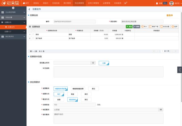Click the 注册资金 input field
The image size is (182, 126).
coord(75,105)
